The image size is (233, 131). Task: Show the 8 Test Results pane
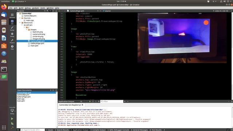[155, 130]
